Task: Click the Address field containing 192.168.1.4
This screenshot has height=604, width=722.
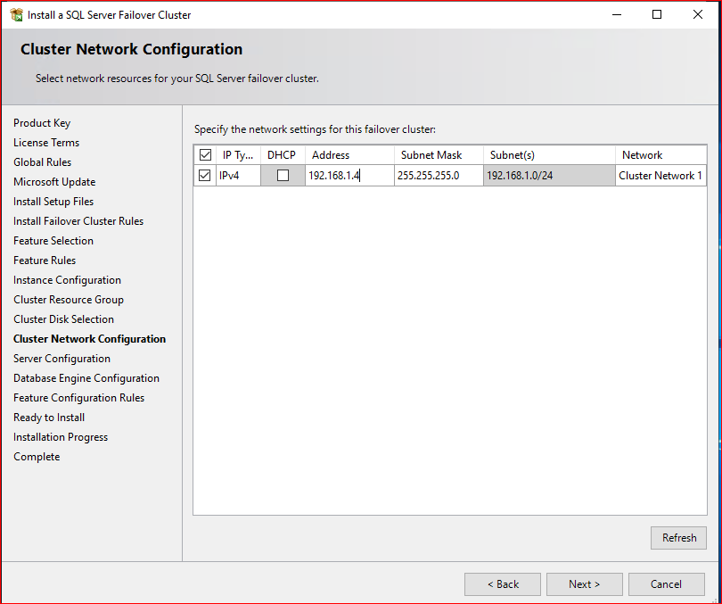Action: [349, 176]
